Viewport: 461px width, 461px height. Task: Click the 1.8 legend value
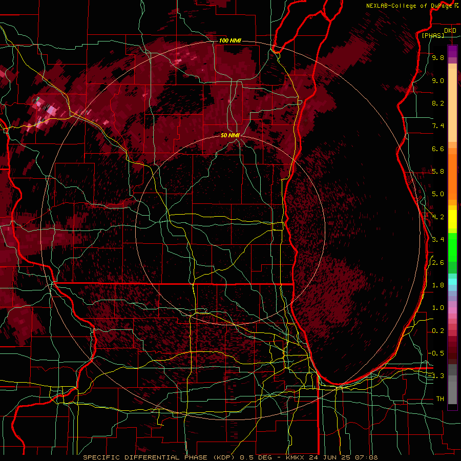(x=438, y=285)
